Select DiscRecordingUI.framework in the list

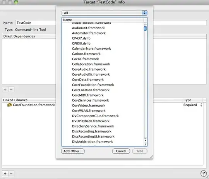[x=93, y=137]
